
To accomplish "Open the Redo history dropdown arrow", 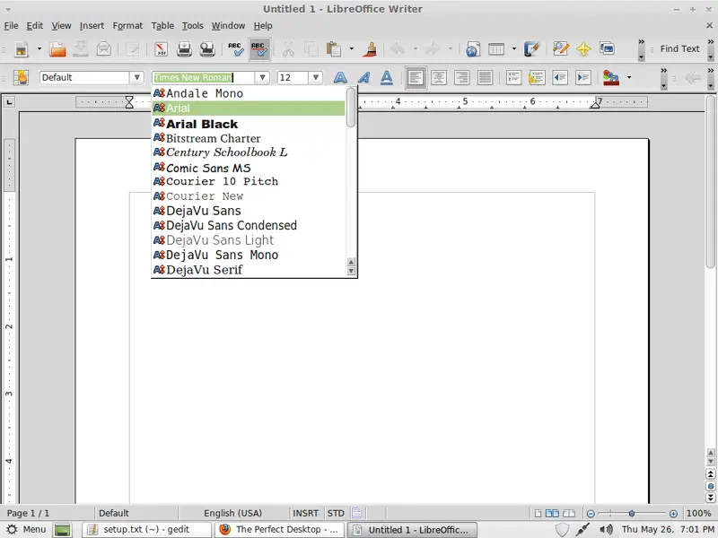I will coord(451,48).
